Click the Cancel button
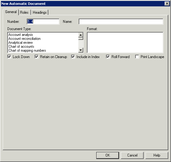The width and height of the screenshot is (171, 162). coord(132,155)
